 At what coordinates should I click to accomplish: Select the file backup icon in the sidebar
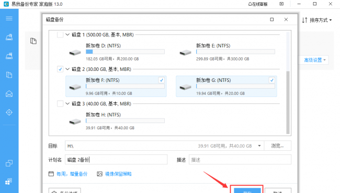coord(9,75)
